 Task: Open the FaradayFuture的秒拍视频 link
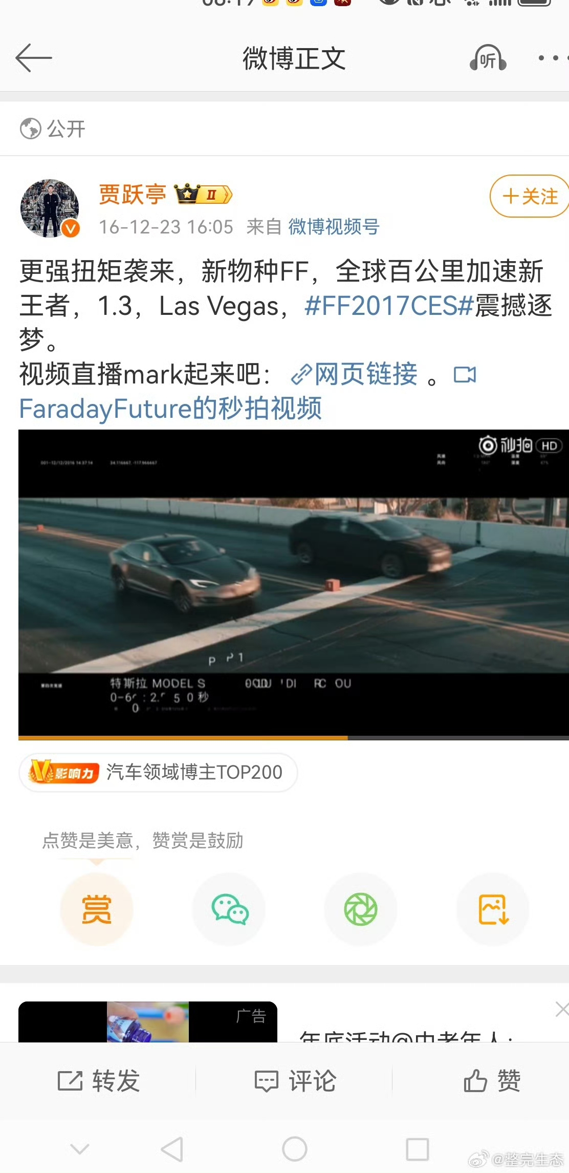[x=171, y=409]
